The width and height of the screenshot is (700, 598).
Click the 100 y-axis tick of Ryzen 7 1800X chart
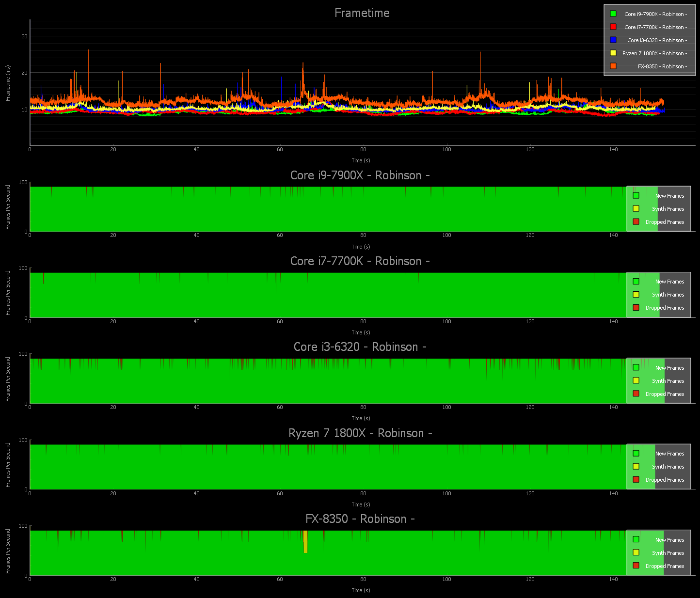point(23,440)
